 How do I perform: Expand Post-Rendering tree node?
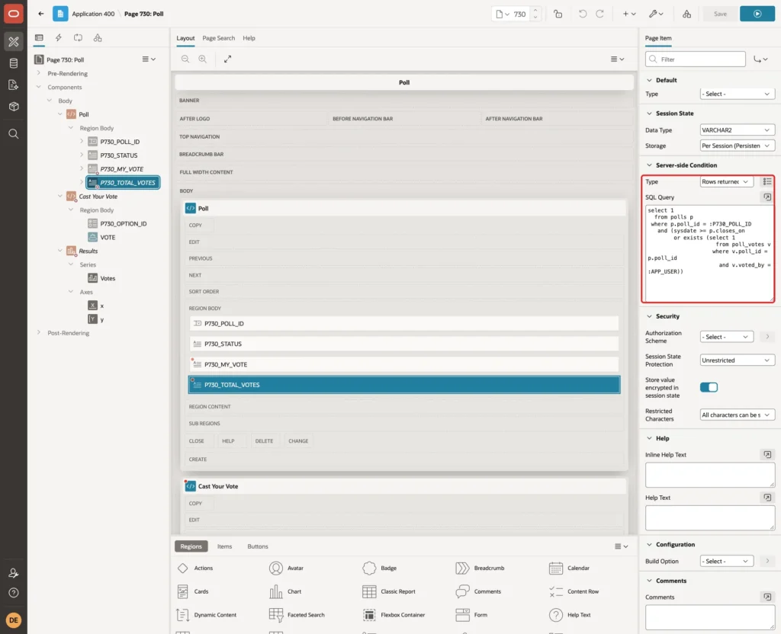tap(39, 333)
